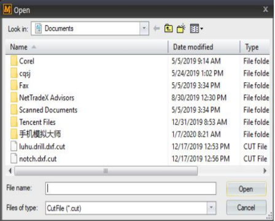Click the date 12/17/2019 12:56 PM
This screenshot has height=221, width=275.
tap(201, 159)
